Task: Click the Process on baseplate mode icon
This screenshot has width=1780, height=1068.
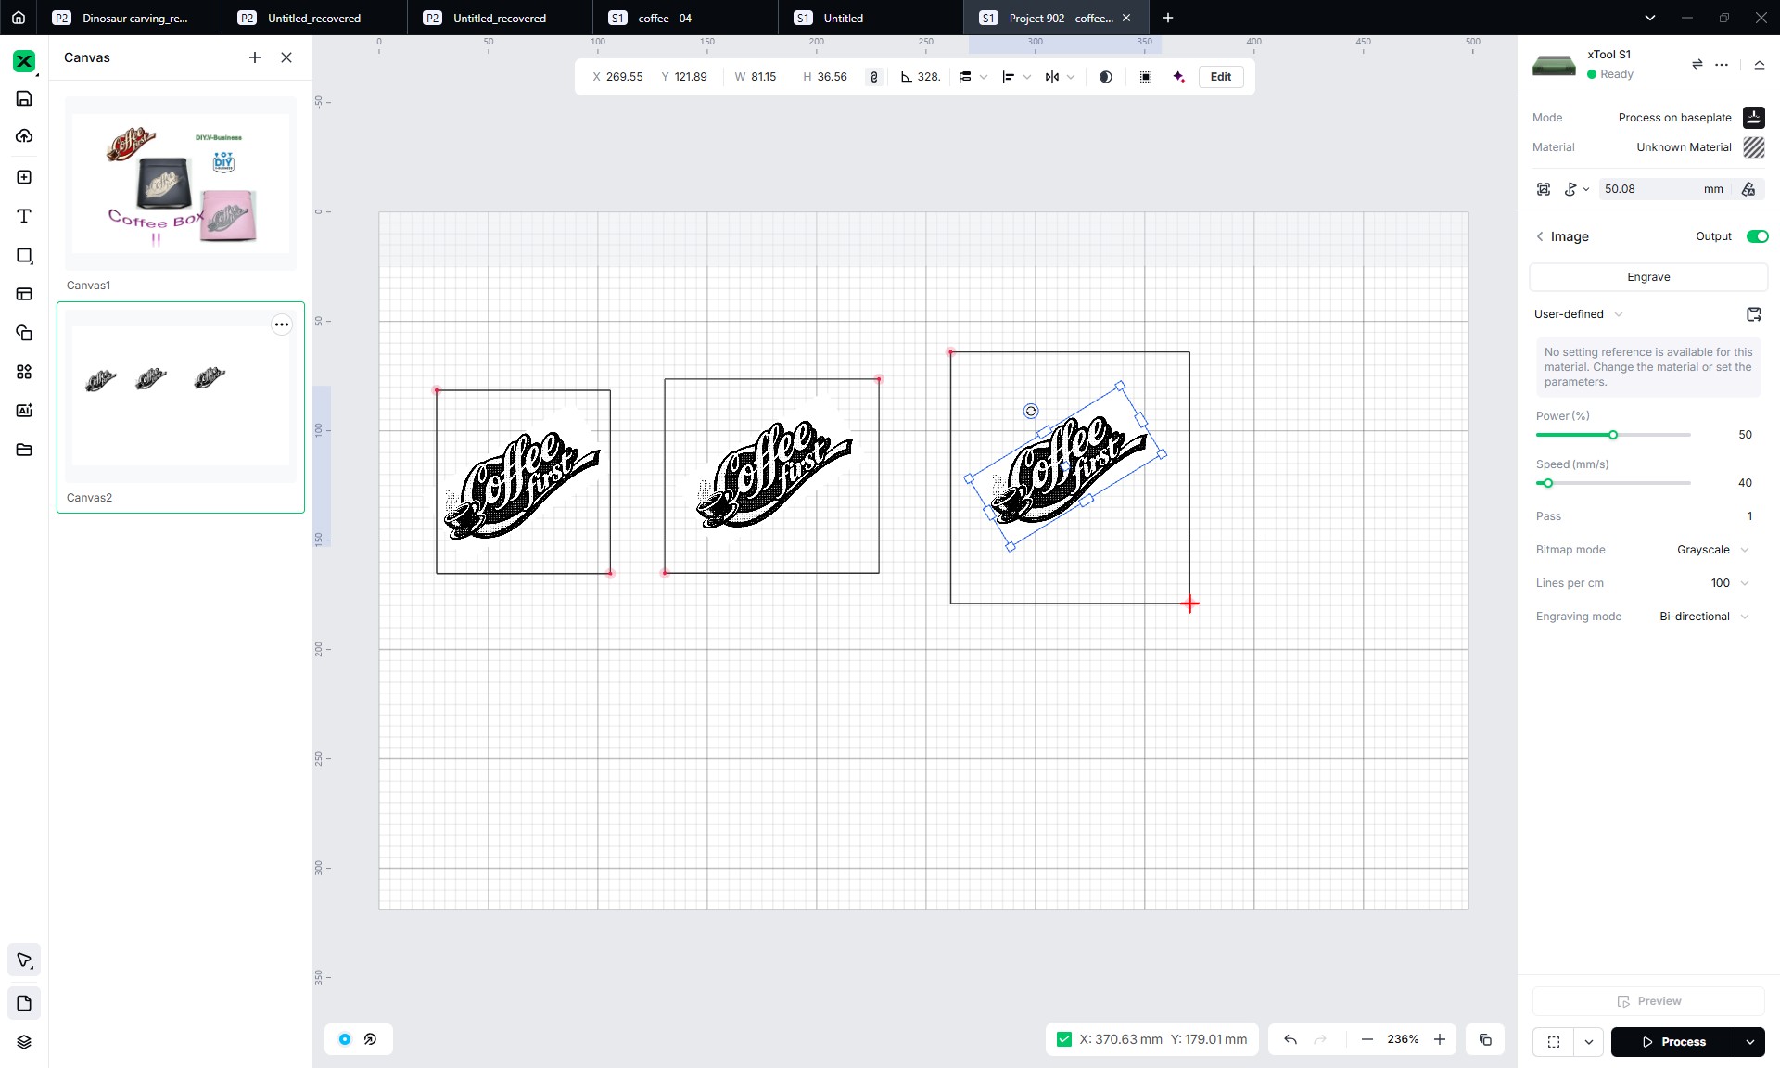Action: pos(1753,118)
